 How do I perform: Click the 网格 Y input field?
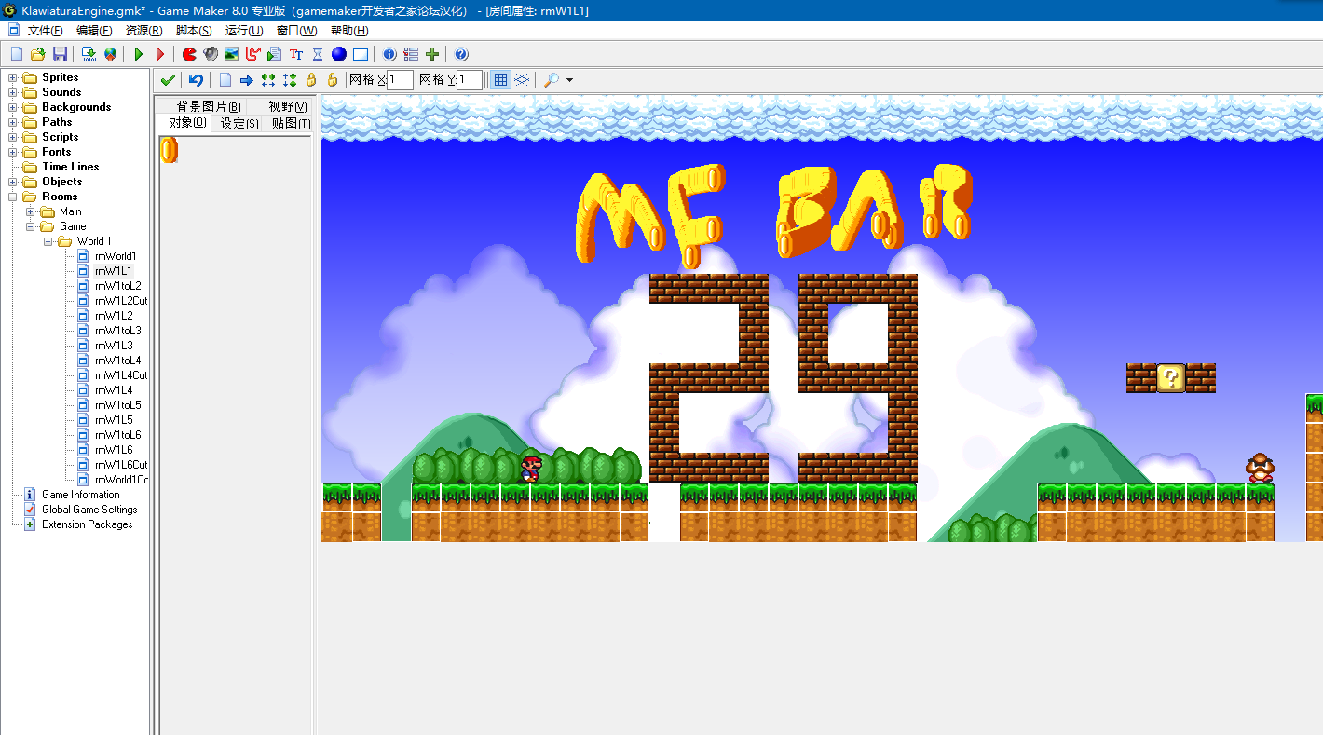pos(470,80)
